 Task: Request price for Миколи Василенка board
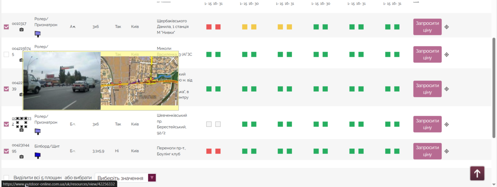pyautogui.click(x=427, y=54)
